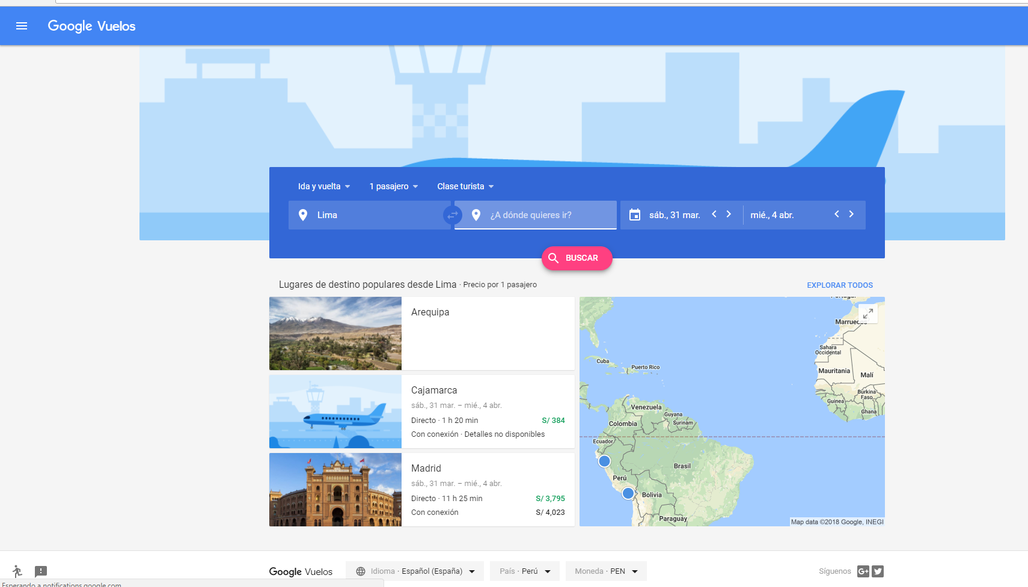This screenshot has height=587, width=1028.
Task: Click the BUSCAR search button
Action: (577, 258)
